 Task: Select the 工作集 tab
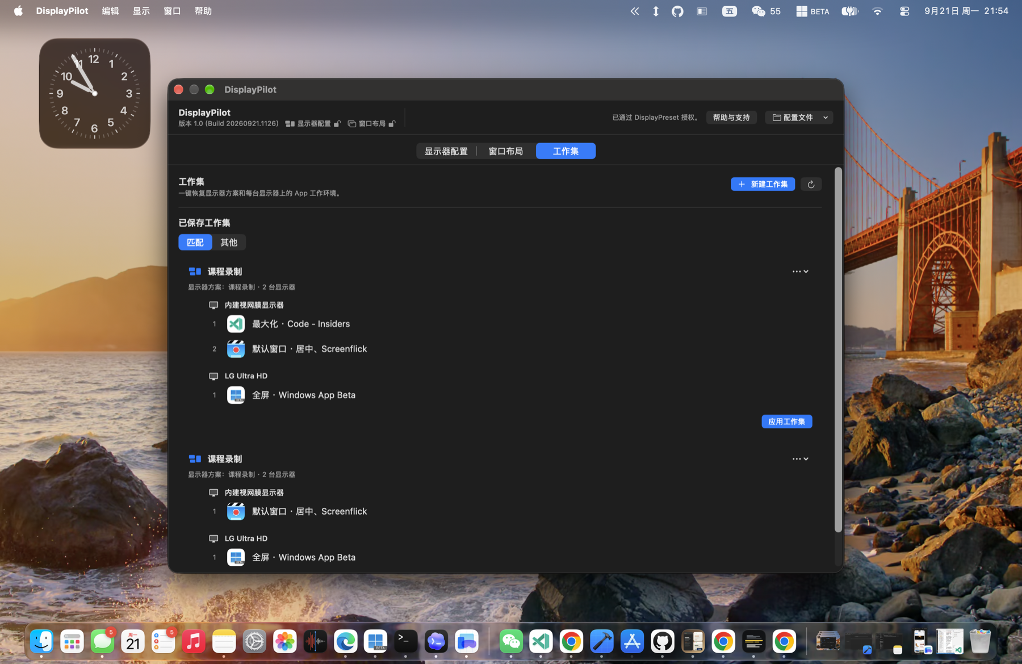pyautogui.click(x=566, y=151)
